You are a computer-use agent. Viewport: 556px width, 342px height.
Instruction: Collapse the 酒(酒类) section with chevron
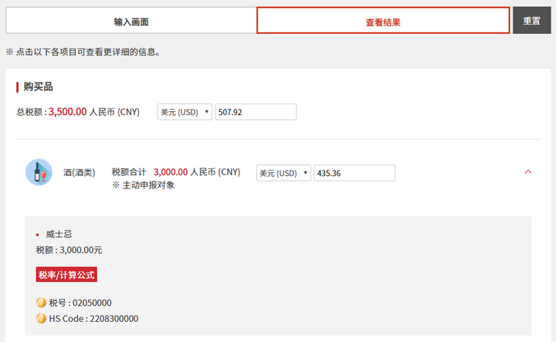(528, 172)
